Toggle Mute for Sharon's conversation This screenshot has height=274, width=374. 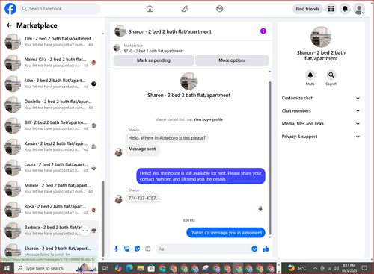tap(310, 75)
